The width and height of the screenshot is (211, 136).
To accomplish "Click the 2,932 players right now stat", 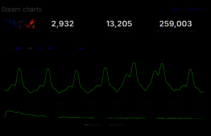I will tap(63, 24).
